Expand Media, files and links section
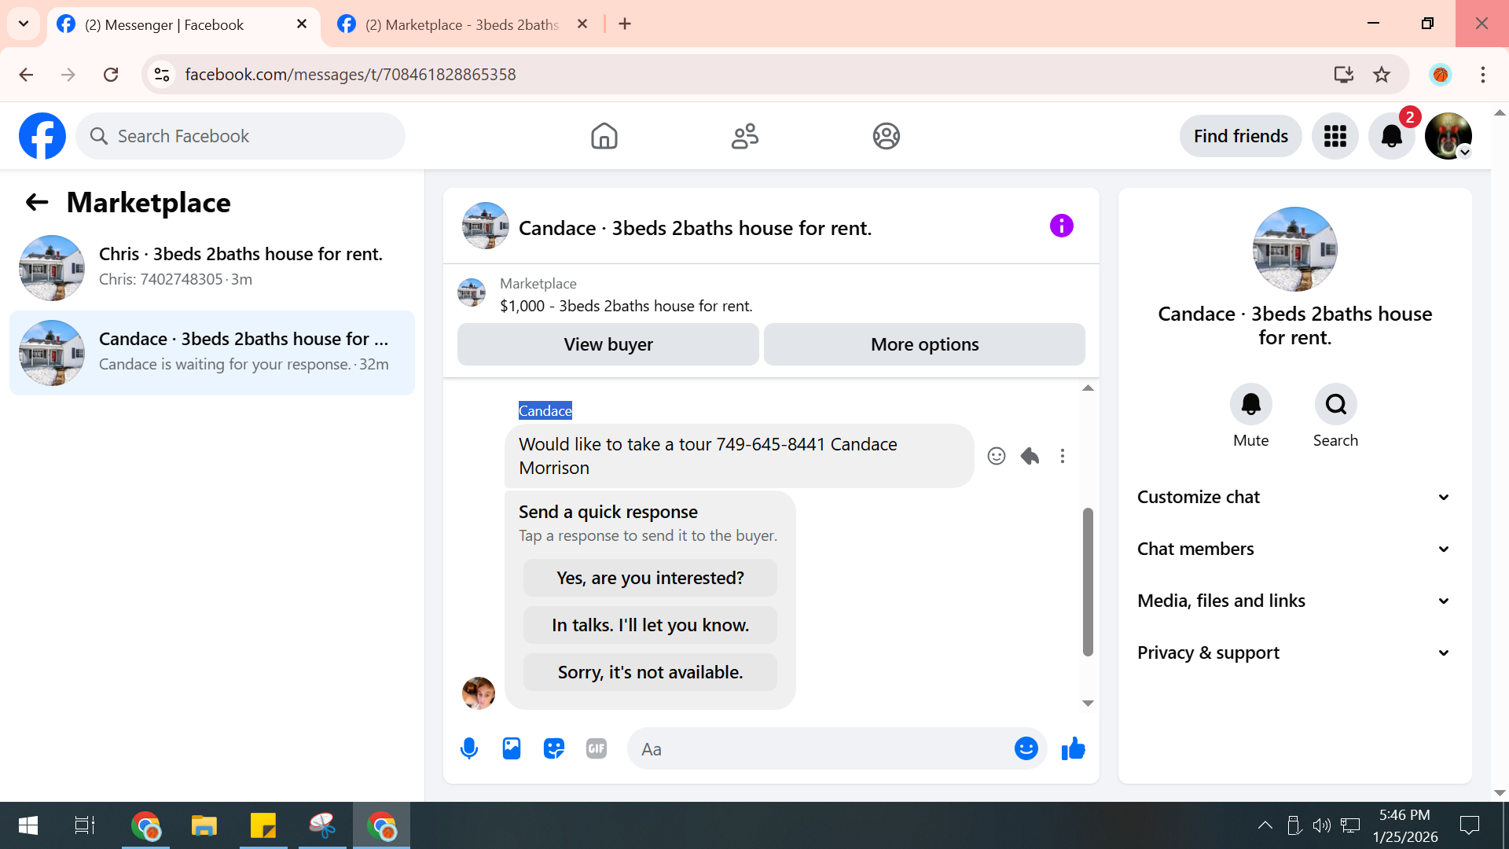1509x849 pixels. (x=1294, y=601)
